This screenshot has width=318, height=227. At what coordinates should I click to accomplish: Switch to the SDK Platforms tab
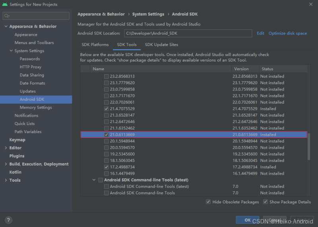95,44
